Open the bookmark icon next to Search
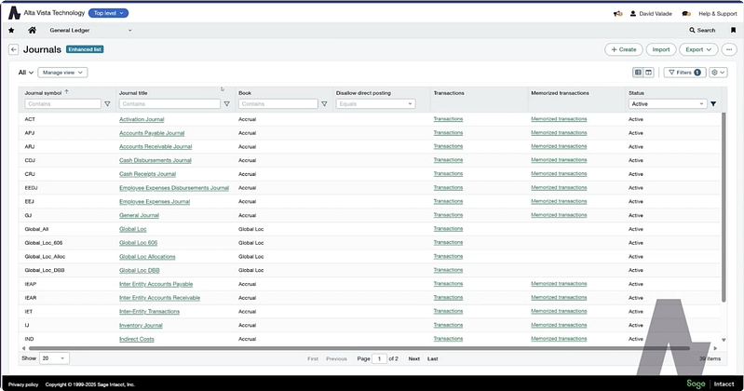The height and width of the screenshot is (391, 744). coord(733,30)
